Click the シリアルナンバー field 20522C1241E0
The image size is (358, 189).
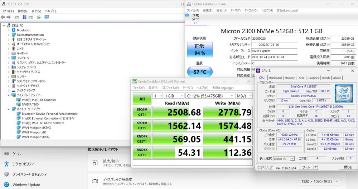click(274, 45)
